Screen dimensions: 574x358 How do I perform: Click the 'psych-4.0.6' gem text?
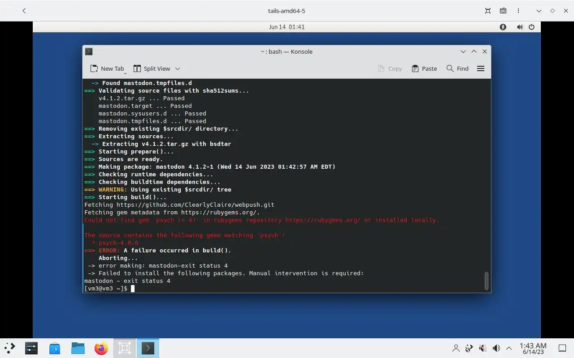(118, 243)
